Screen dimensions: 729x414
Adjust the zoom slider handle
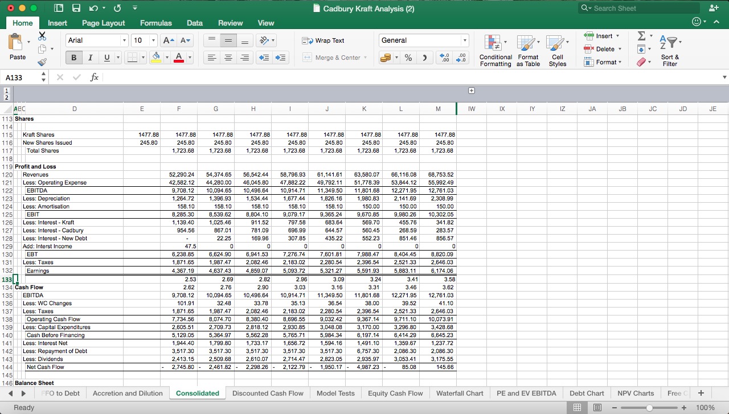point(650,408)
